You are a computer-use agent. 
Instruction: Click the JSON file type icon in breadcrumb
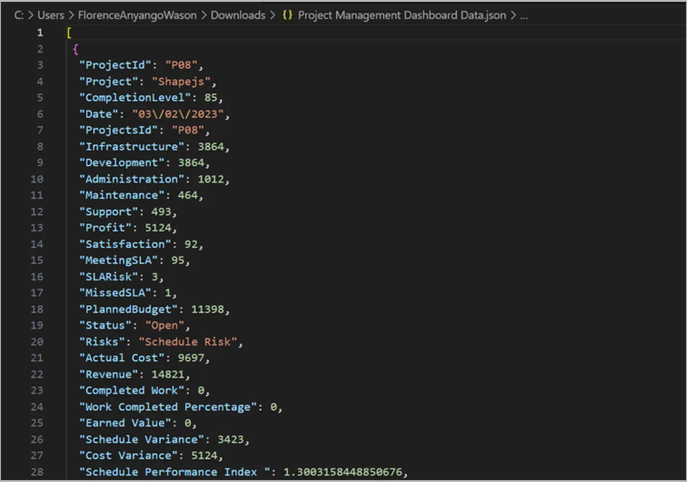[x=286, y=15]
